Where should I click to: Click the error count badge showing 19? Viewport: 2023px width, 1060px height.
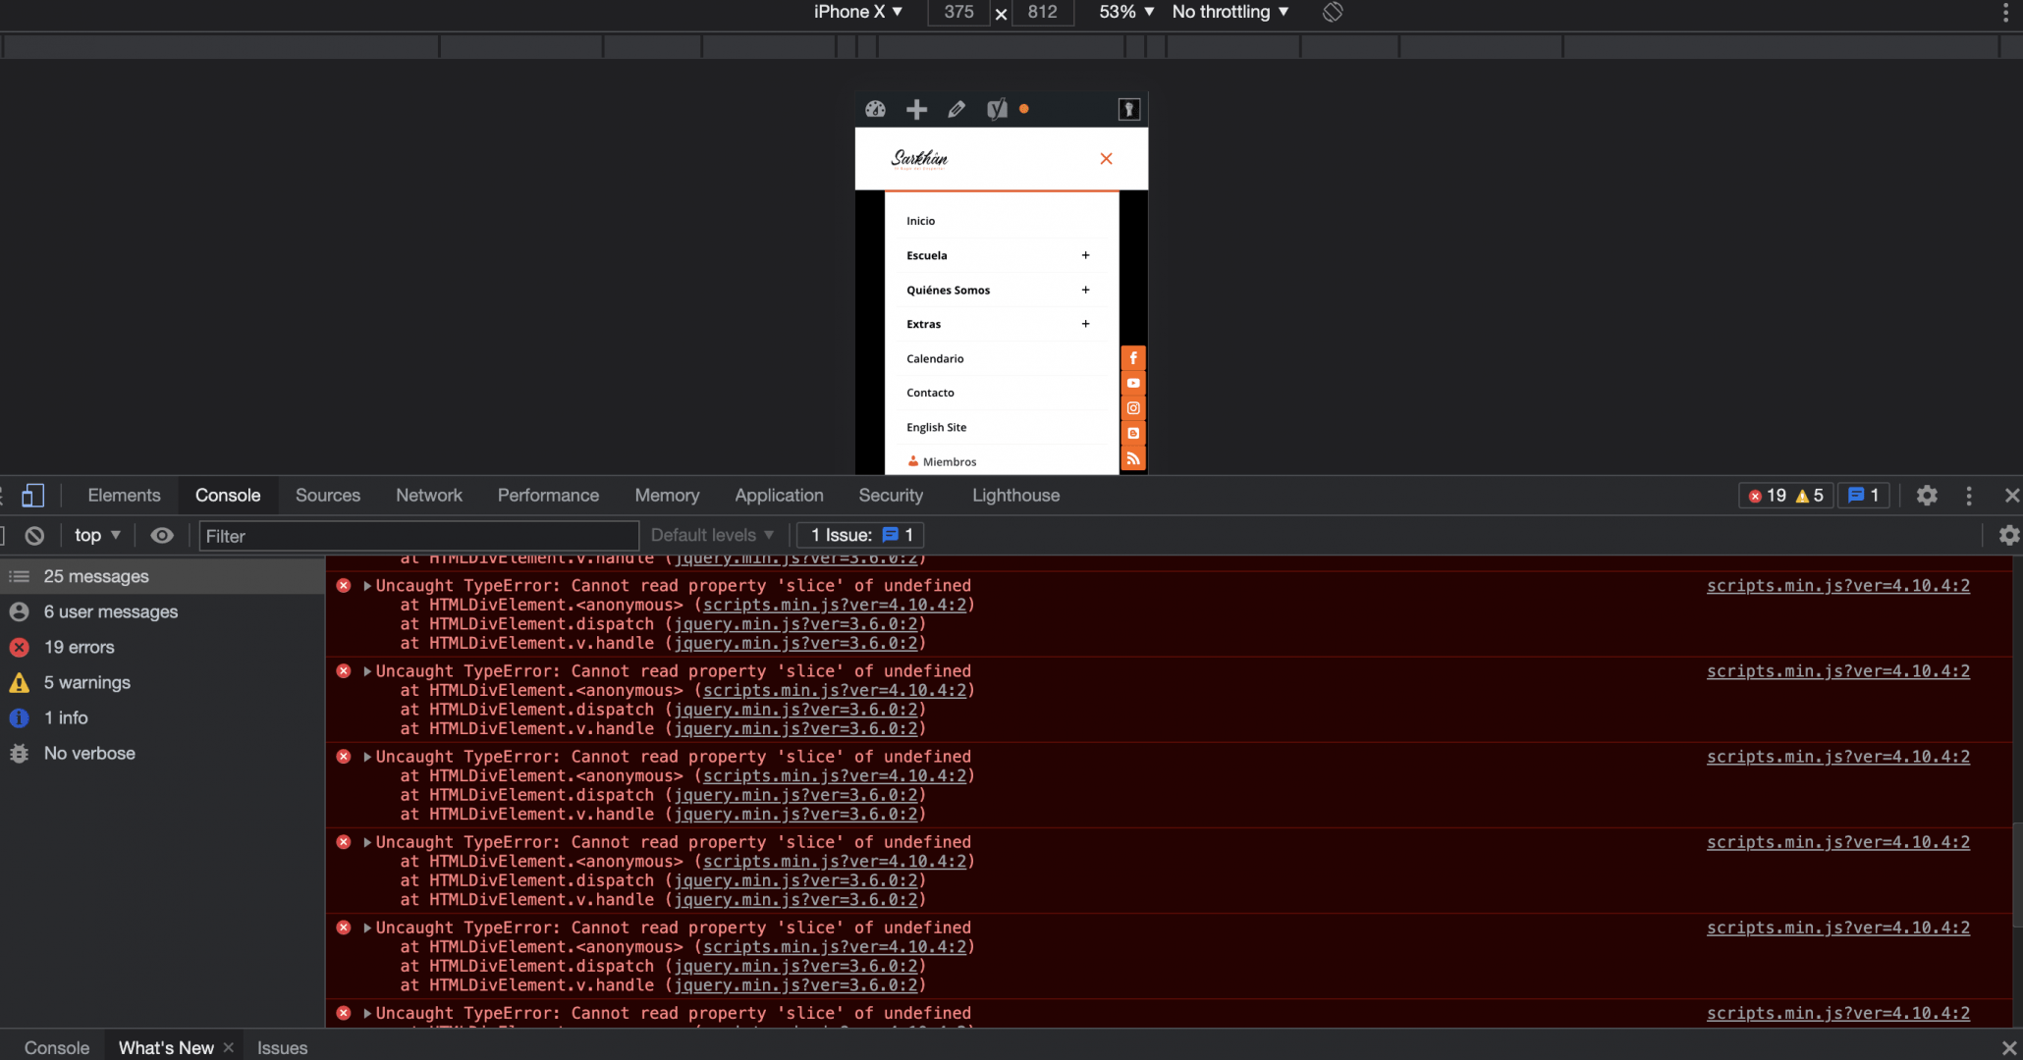tap(1767, 496)
